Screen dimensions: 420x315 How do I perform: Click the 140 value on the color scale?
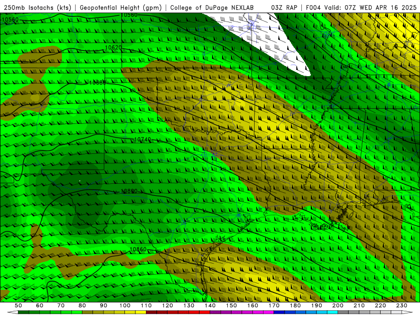210,306
